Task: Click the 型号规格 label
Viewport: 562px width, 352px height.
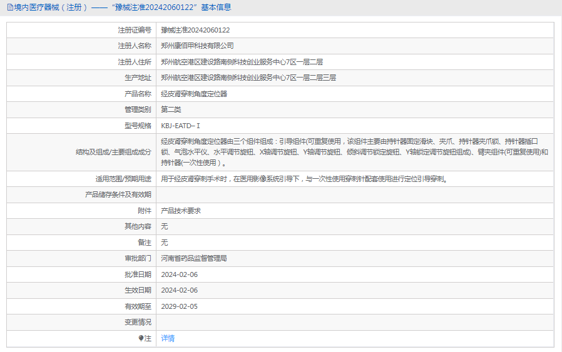Action: pos(138,126)
